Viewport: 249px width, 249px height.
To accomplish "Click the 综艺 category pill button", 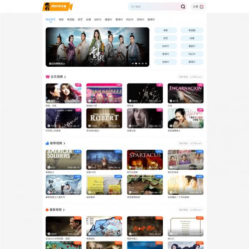I will 166,38.
